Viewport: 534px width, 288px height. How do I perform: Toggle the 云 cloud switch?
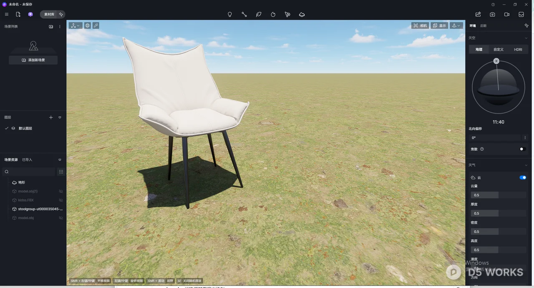tap(523, 177)
